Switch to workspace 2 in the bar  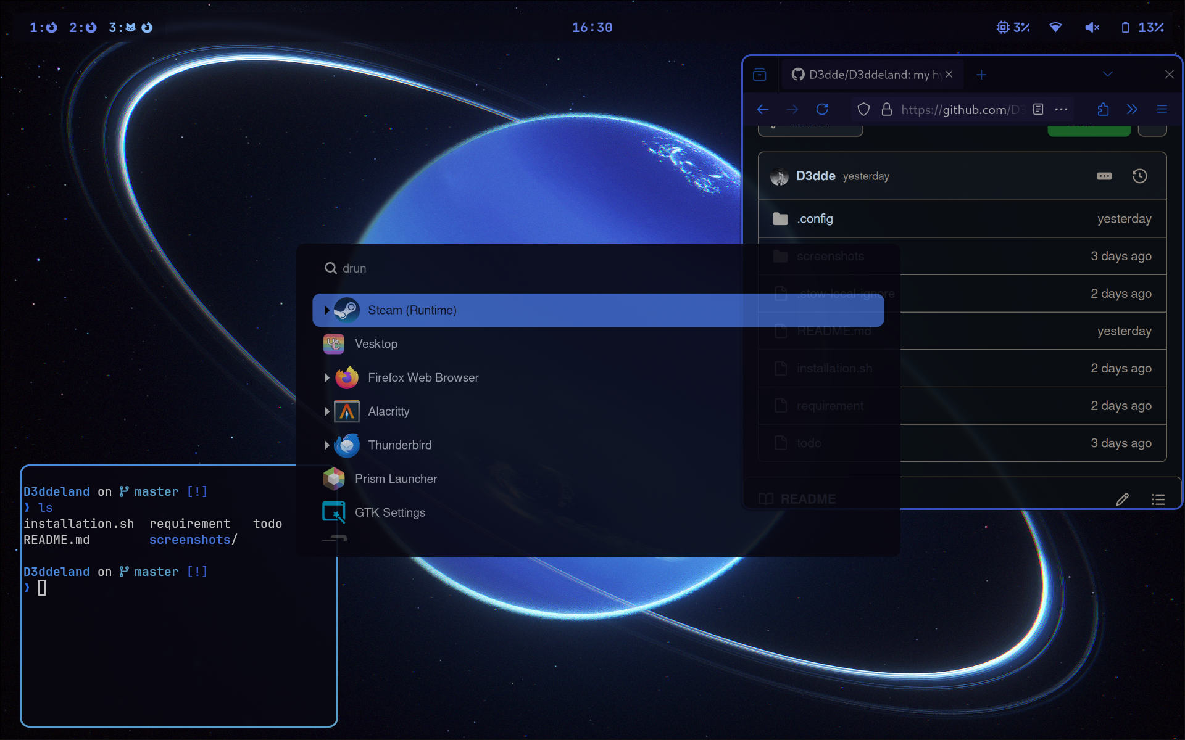[83, 27]
